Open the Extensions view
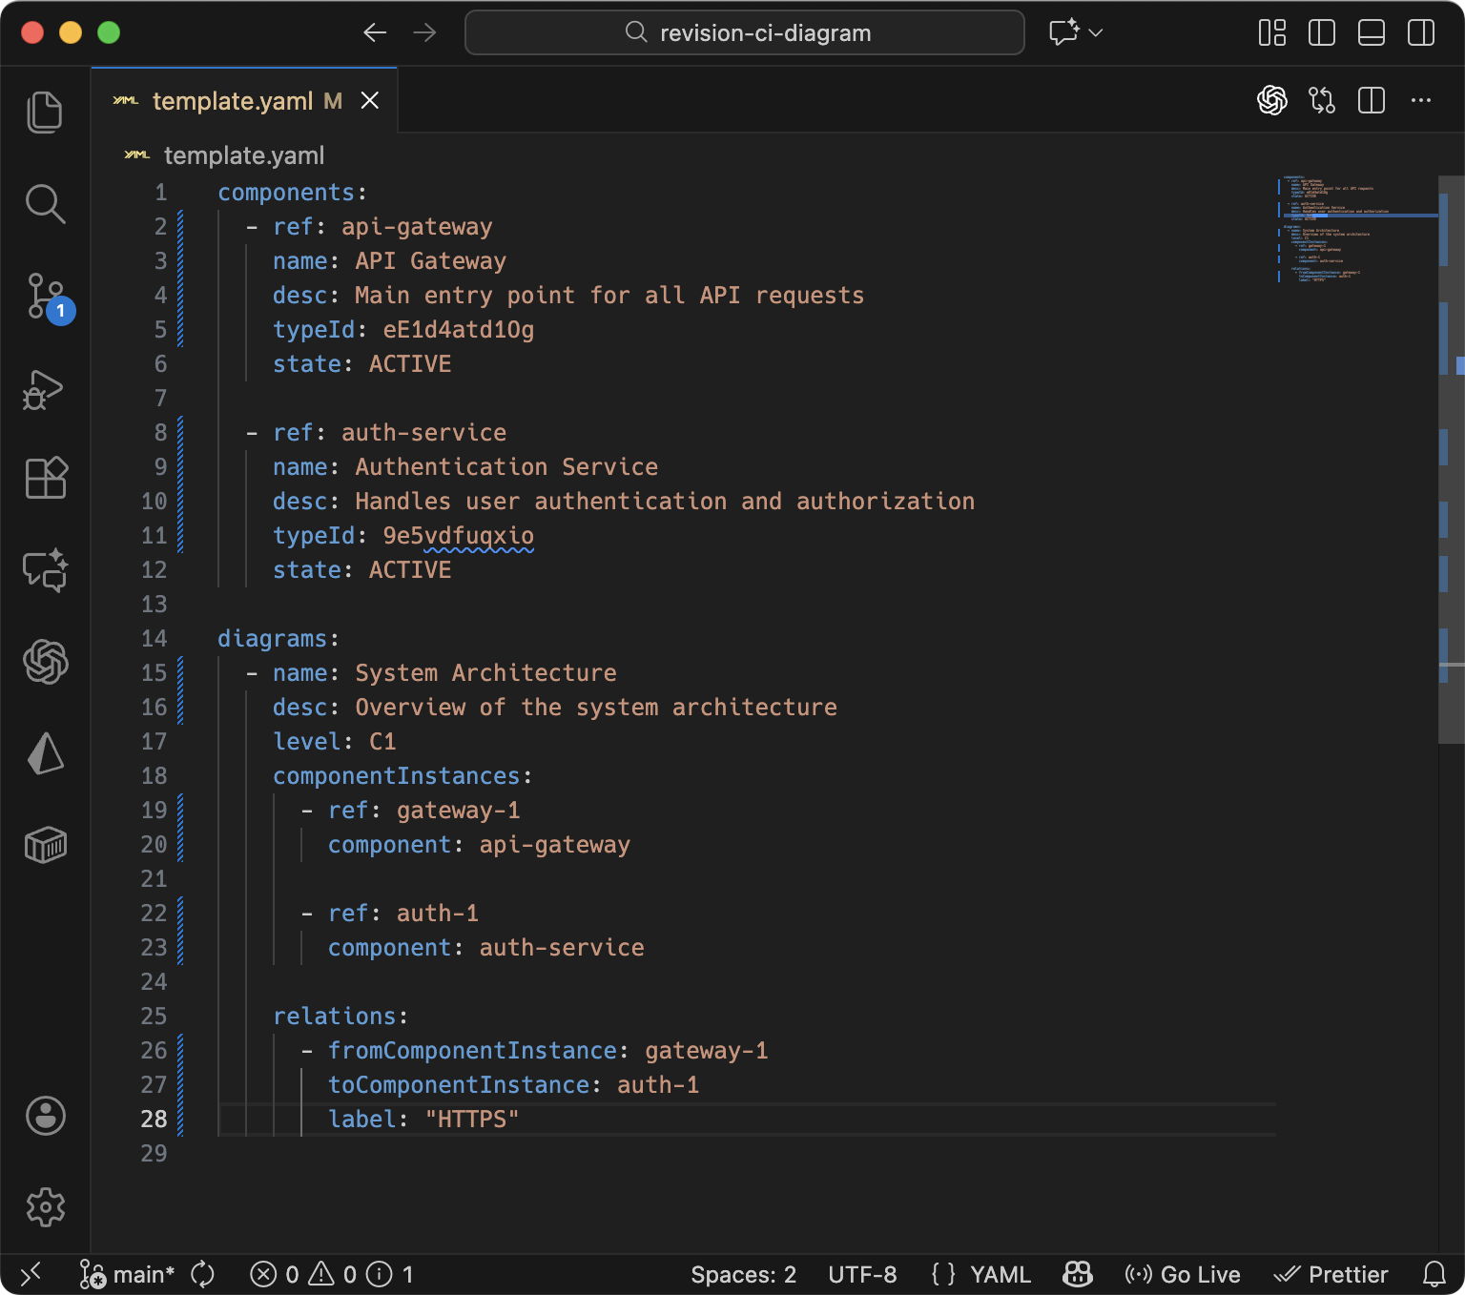The image size is (1465, 1295). click(45, 479)
